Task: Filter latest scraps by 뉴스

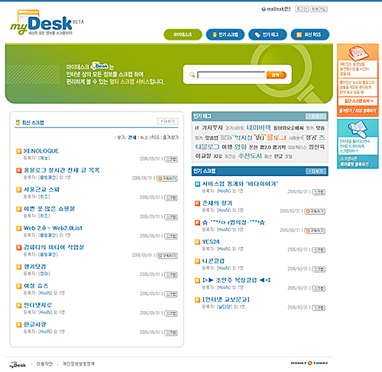Action: (x=144, y=137)
